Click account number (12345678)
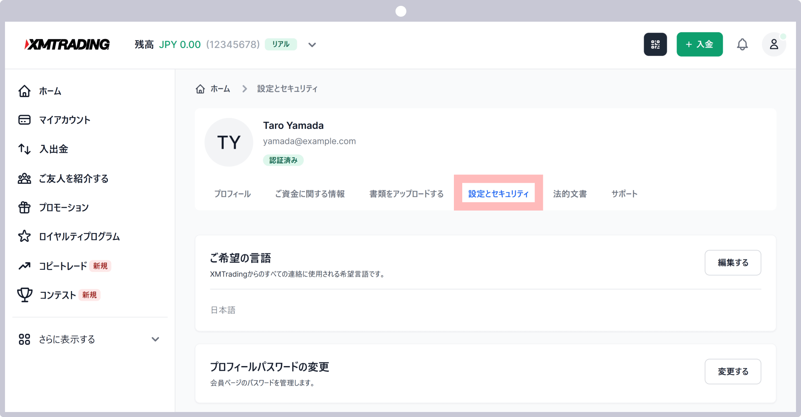The width and height of the screenshot is (801, 417). pos(233,45)
